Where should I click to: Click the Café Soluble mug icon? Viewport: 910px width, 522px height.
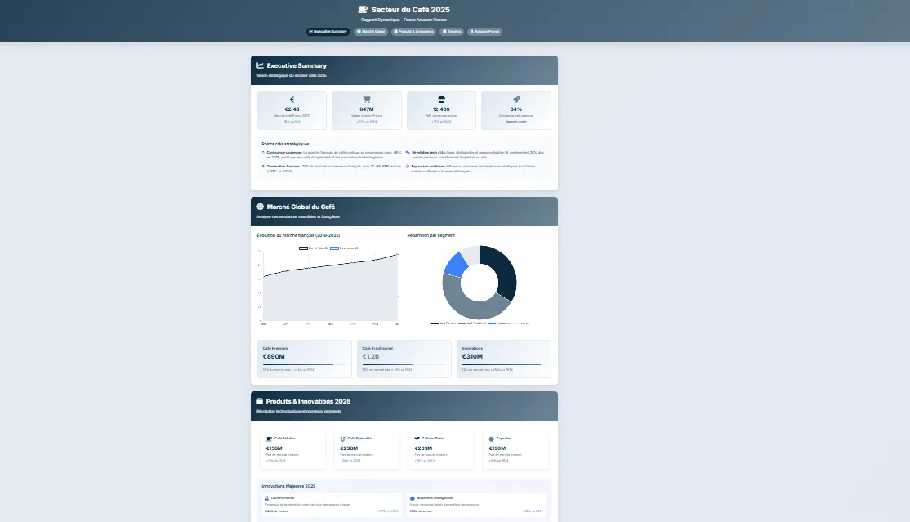269,439
